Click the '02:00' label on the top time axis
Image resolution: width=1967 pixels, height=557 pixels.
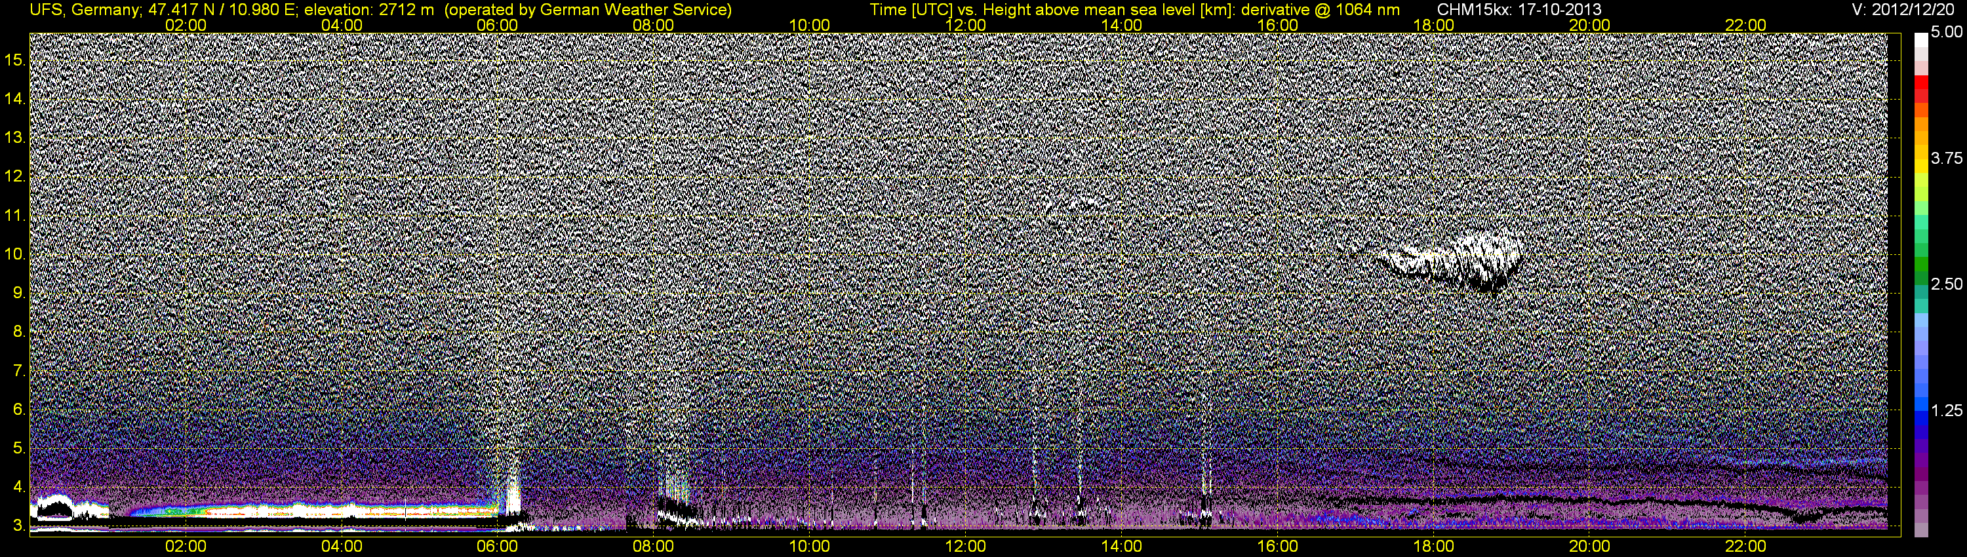[x=186, y=25]
